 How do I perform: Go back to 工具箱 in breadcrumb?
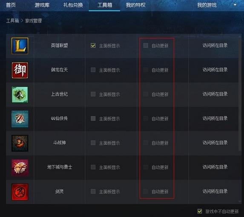(12, 21)
